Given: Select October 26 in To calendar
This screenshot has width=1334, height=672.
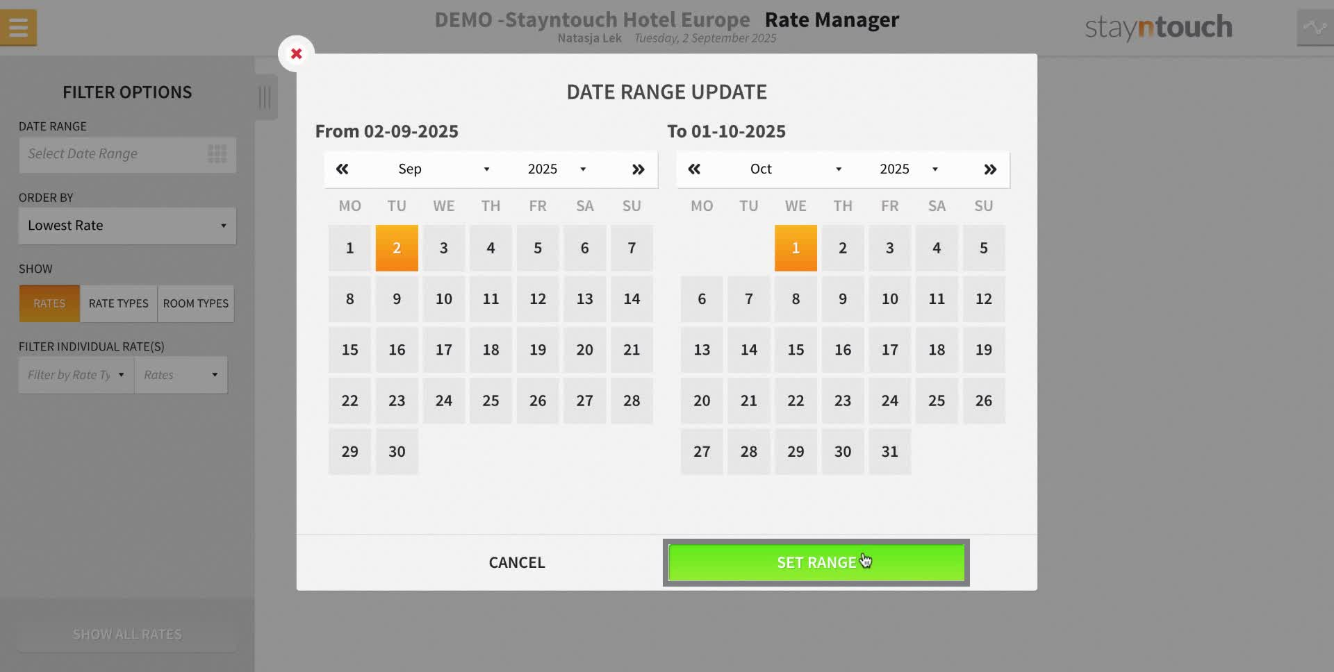Looking at the screenshot, I should 984,401.
